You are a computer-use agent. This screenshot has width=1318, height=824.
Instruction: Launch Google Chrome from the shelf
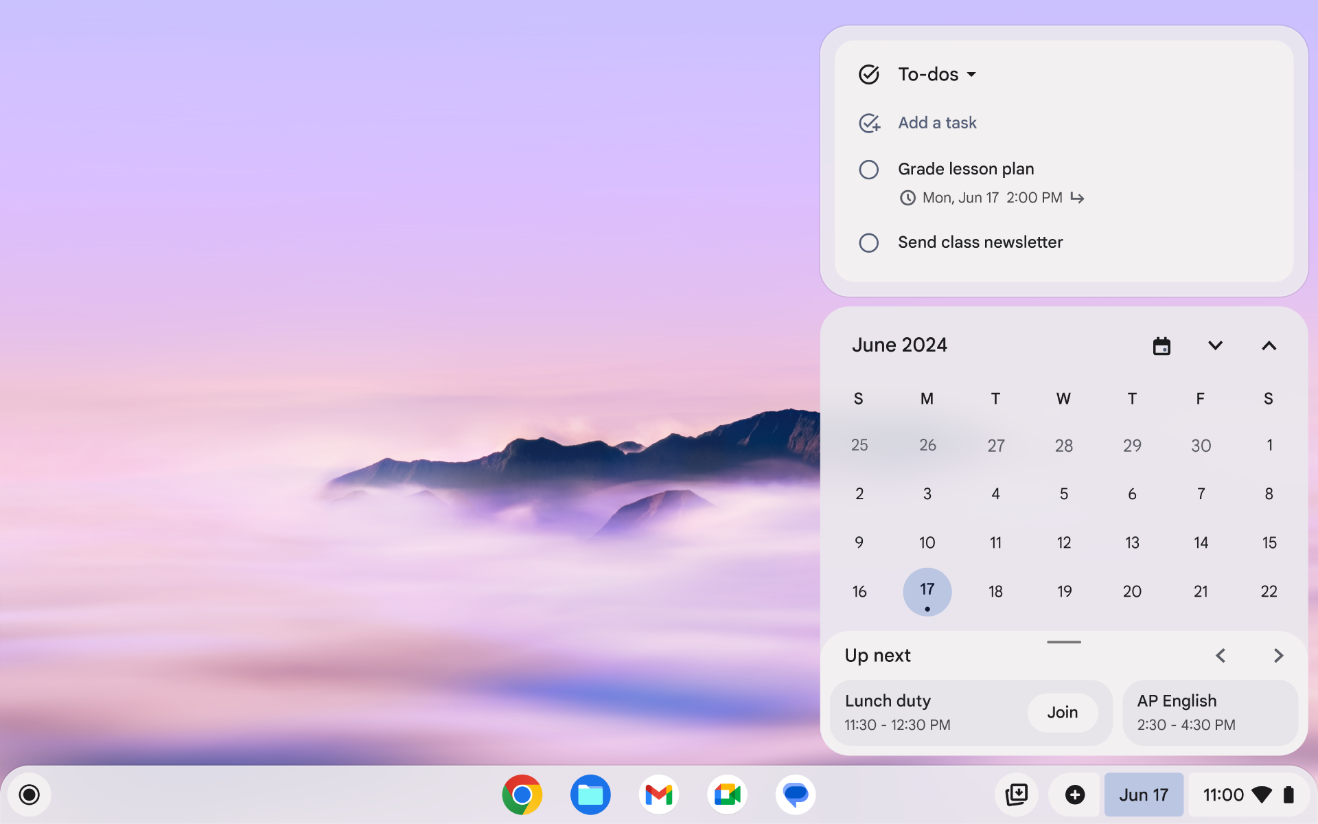tap(522, 794)
